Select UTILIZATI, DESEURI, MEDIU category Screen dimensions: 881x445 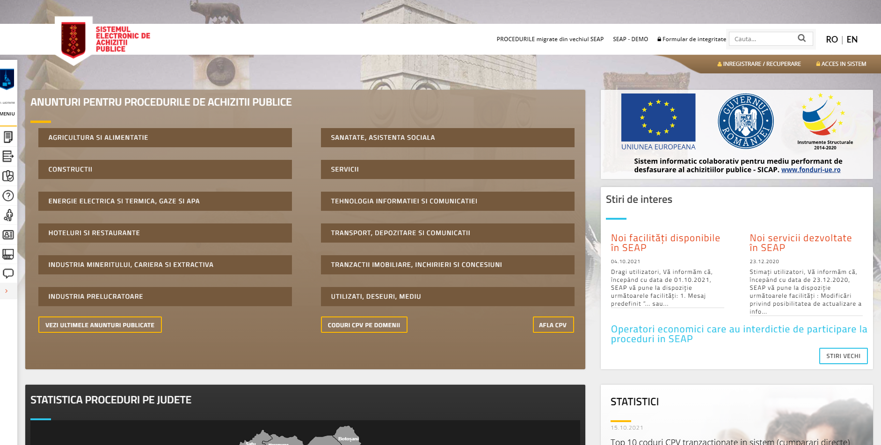(448, 296)
